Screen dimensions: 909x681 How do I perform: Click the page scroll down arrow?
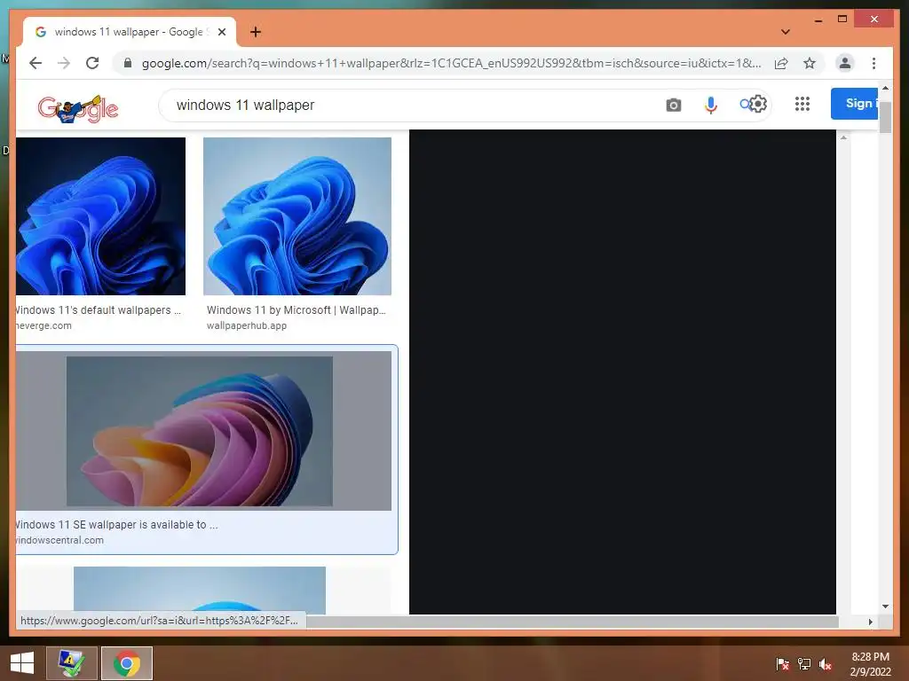(885, 607)
